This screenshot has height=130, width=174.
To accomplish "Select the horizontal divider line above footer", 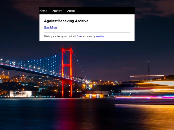I will 87,33.
